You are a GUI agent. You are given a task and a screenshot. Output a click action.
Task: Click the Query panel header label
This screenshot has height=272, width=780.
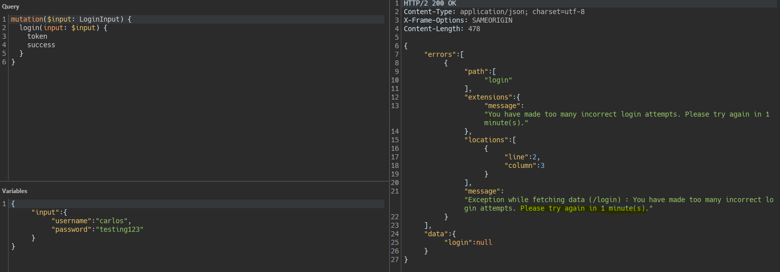point(11,7)
